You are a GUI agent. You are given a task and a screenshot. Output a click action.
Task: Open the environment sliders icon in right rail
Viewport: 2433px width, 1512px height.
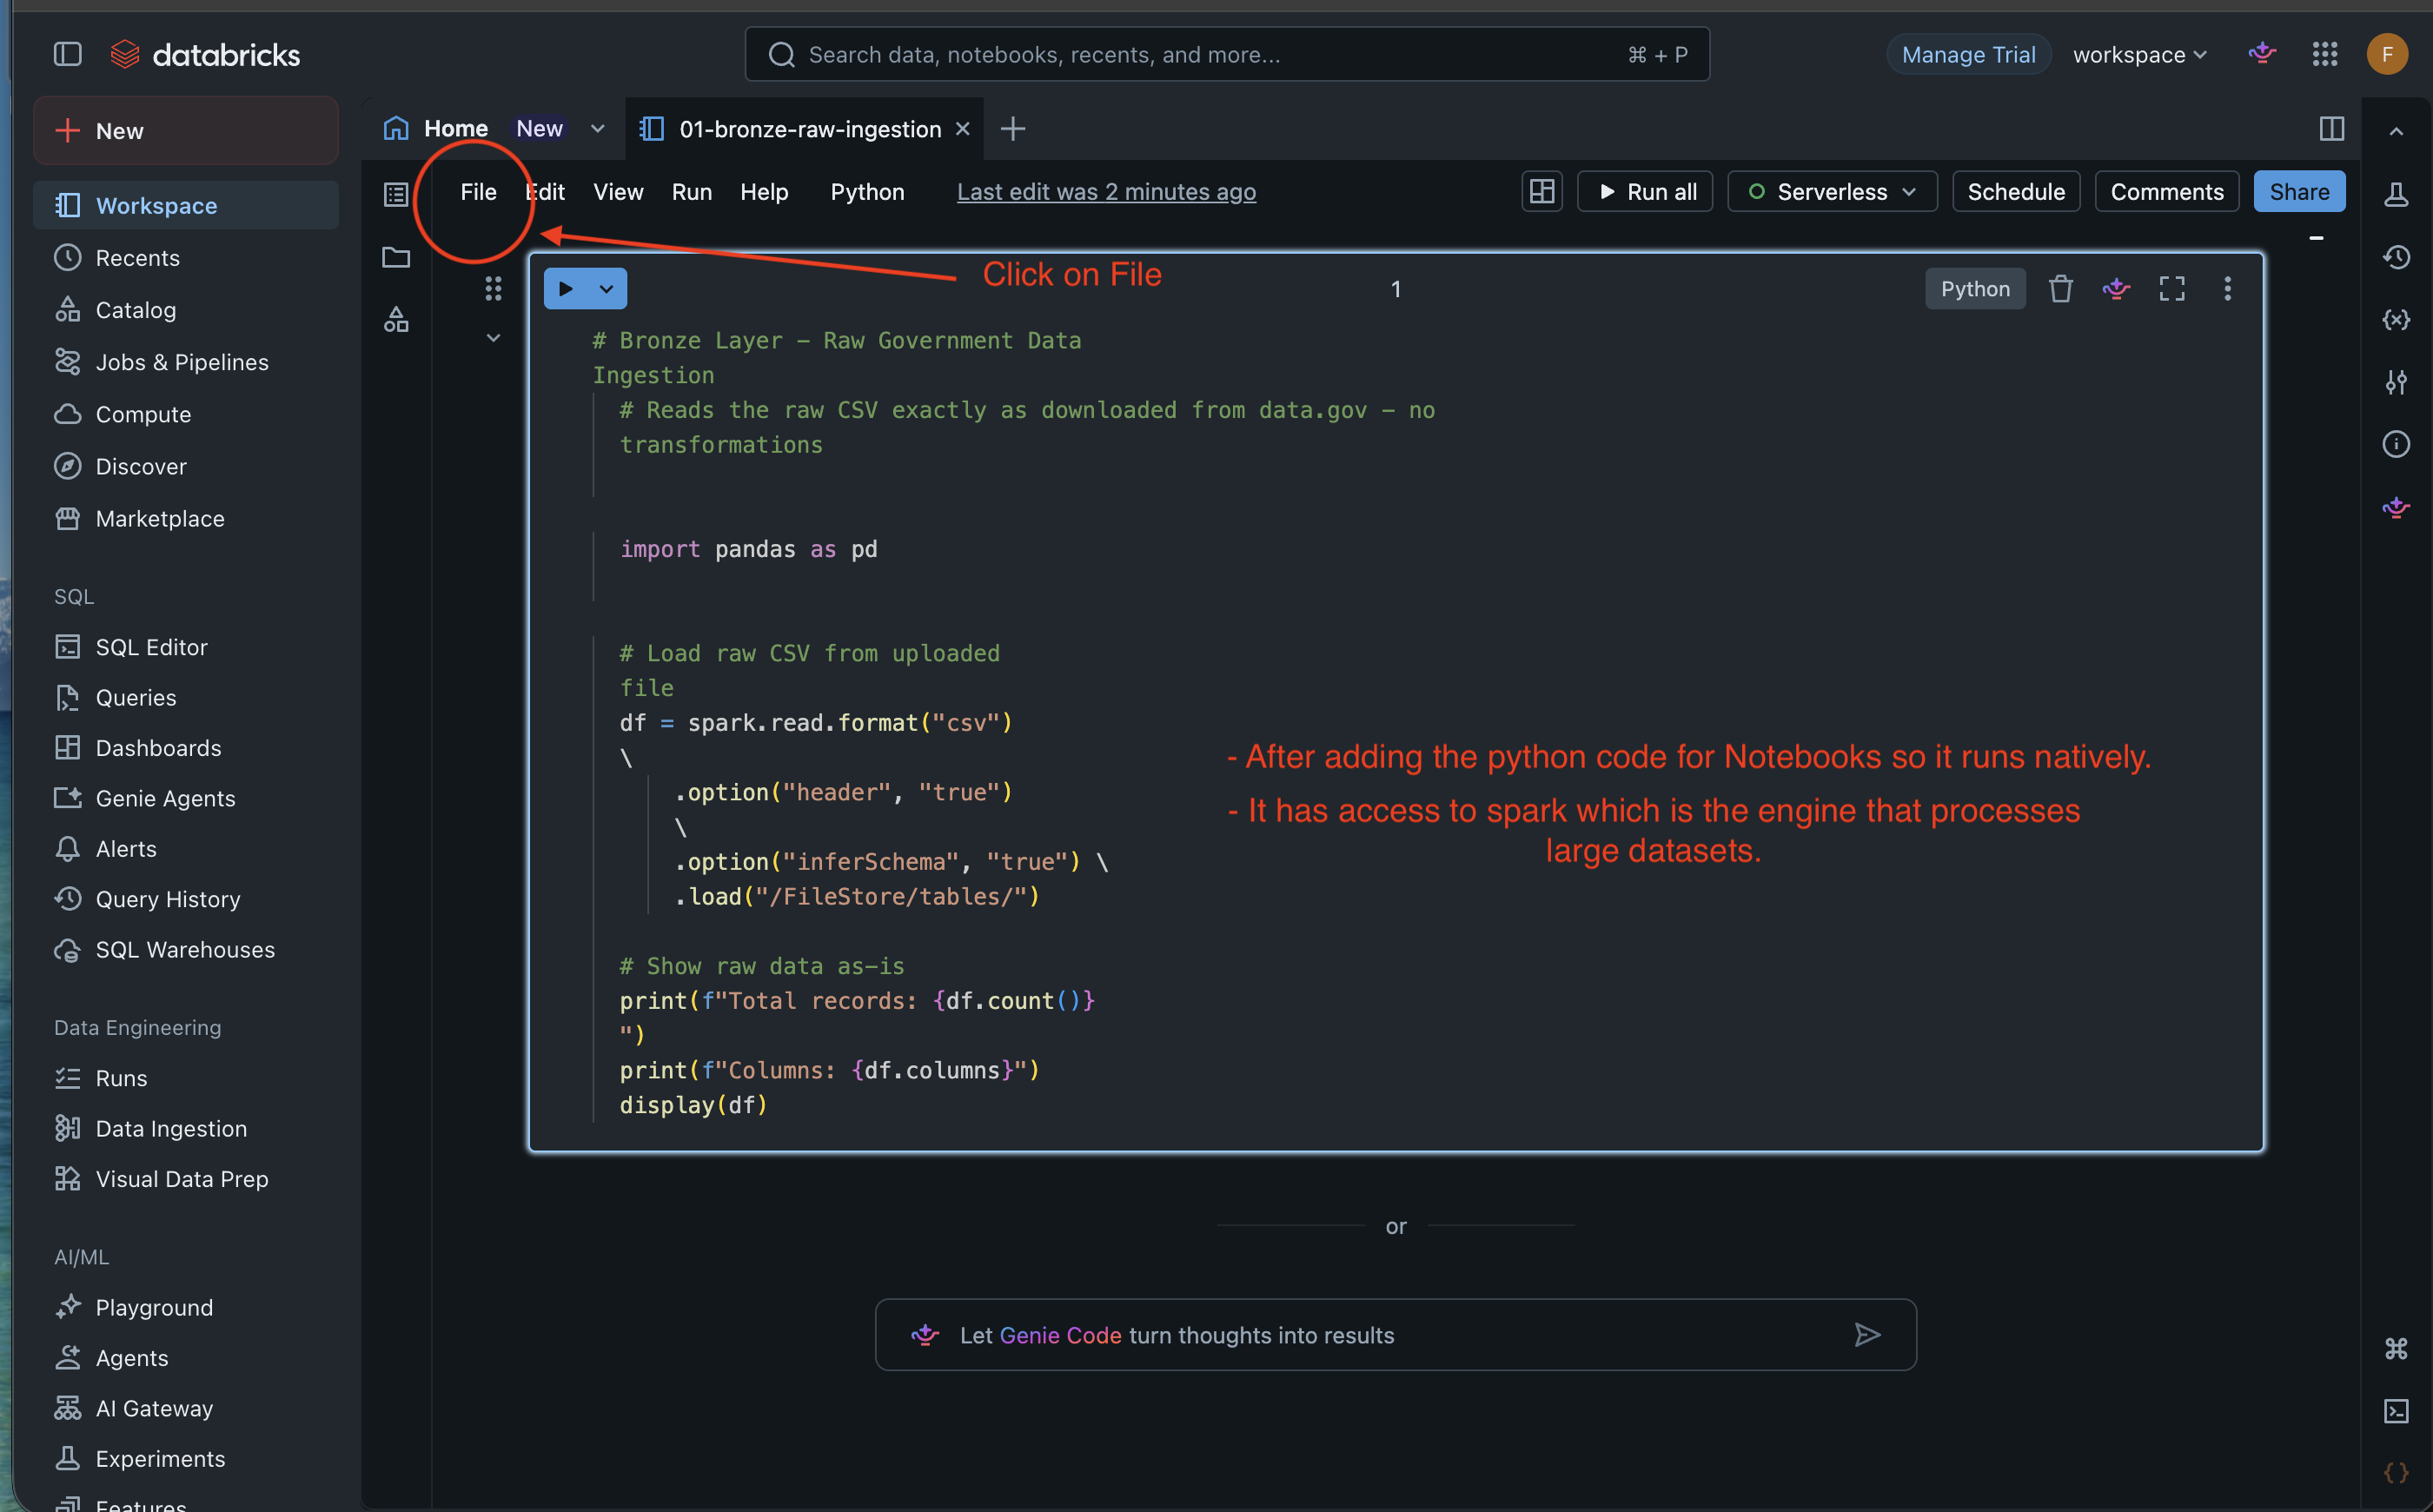2396,382
